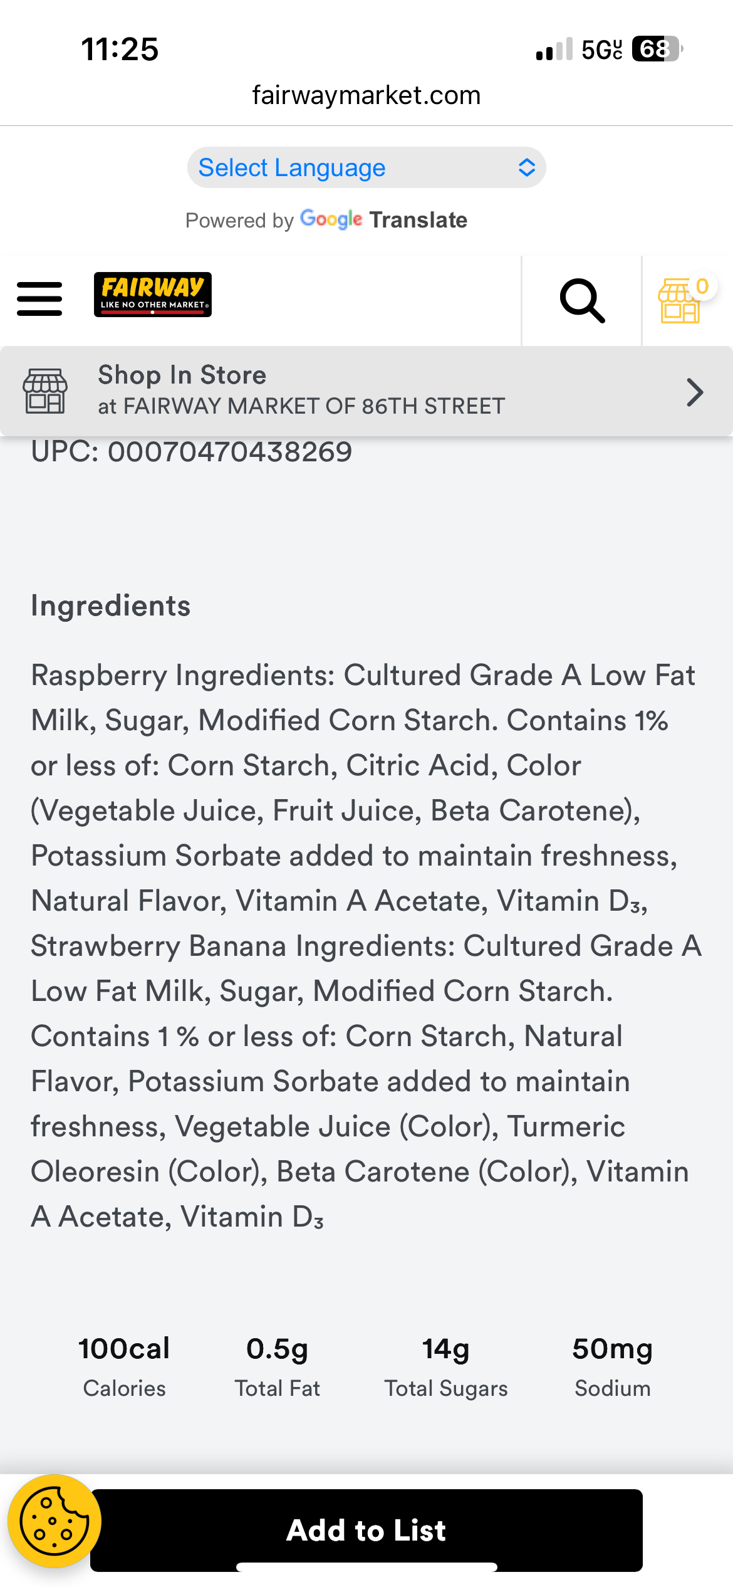Viewport: 733px width, 1587px height.
Task: Tap the cellular signal bars
Action: tap(554, 49)
